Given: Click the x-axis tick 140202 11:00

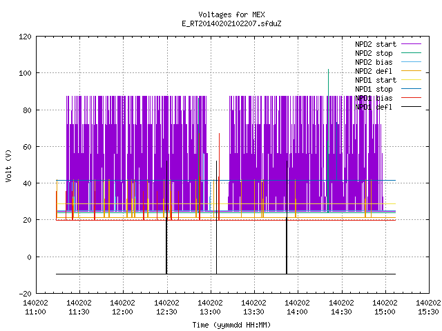Looking at the screenshot, I should 35,308.
